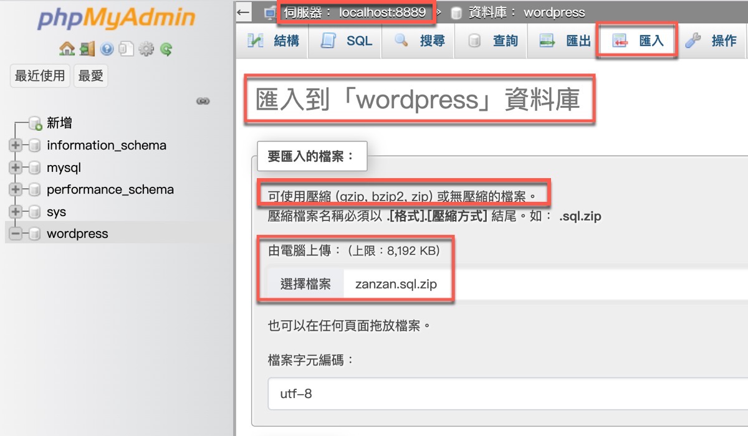Image resolution: width=748 pixels, height=436 pixels.
Task: Click the 最近使用 button
Action: tap(40, 76)
